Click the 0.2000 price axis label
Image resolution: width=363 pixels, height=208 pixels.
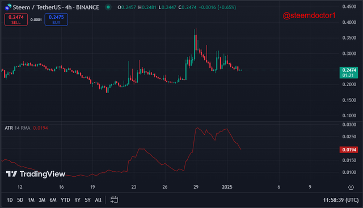click(x=349, y=84)
